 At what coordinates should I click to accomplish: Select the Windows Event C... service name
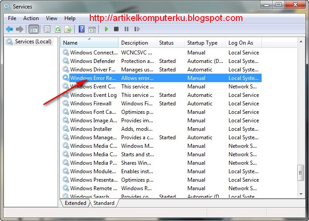click(93, 87)
